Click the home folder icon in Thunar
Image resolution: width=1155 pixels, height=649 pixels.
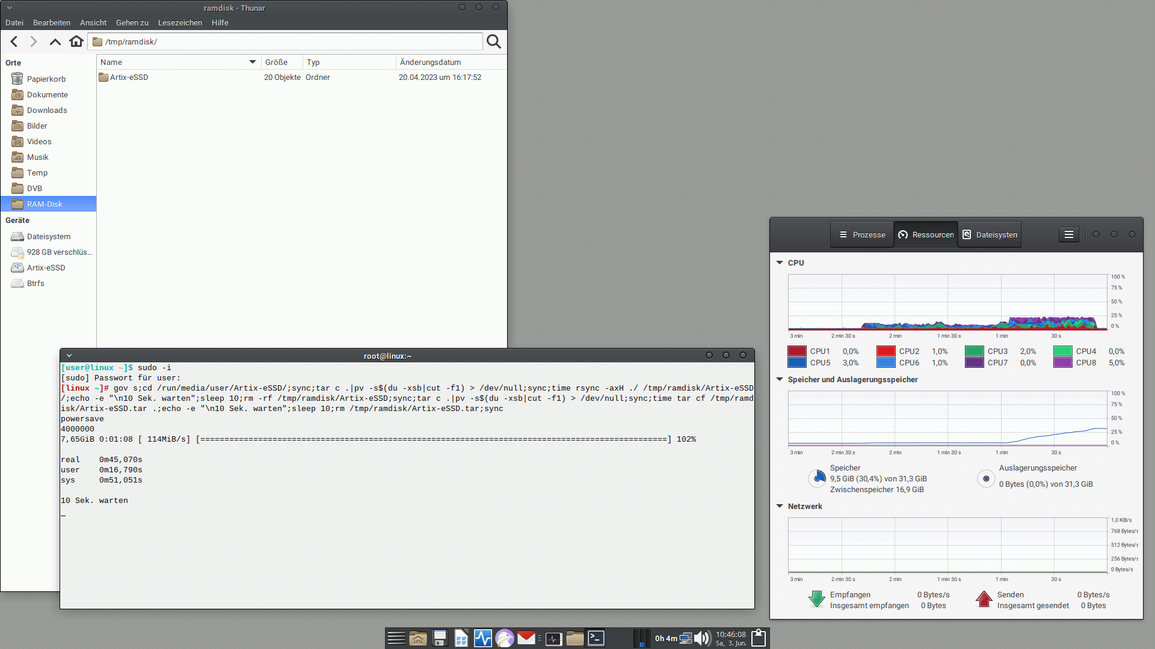point(76,41)
